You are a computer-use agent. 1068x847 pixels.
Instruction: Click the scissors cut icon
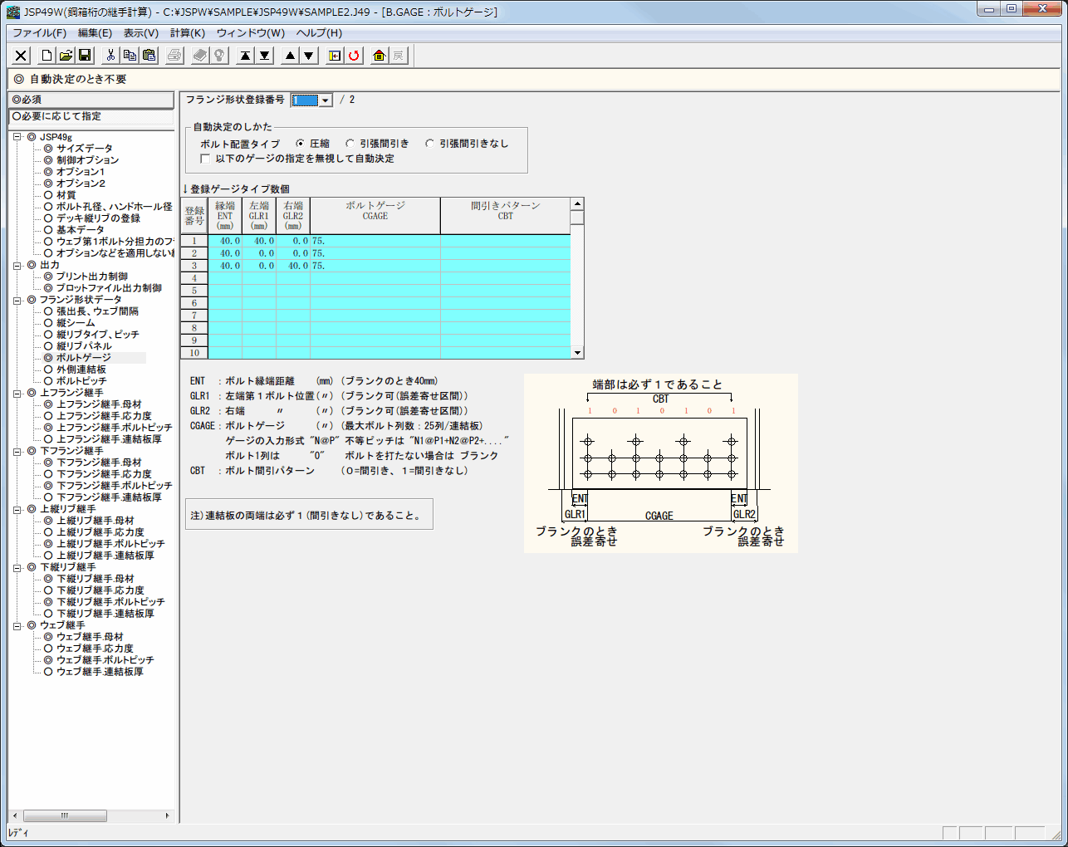[x=110, y=56]
